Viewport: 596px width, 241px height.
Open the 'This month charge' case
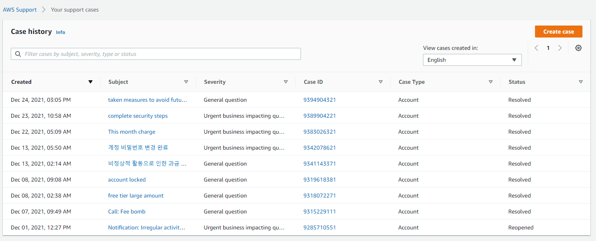(132, 132)
